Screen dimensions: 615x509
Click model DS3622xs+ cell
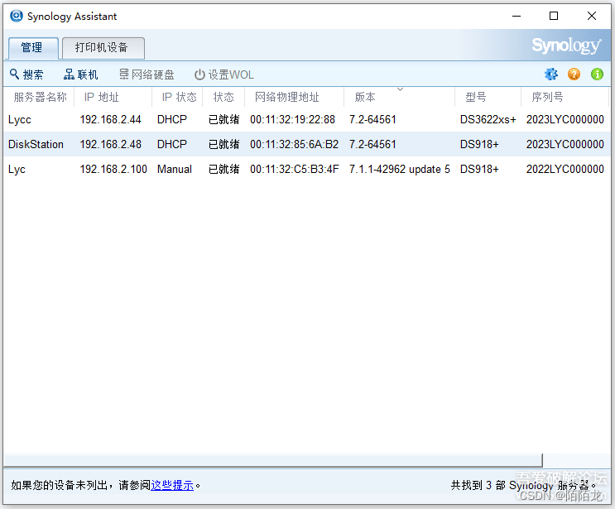[488, 120]
